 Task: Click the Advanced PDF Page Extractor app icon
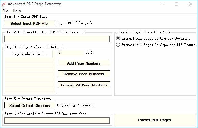tap(4, 4)
